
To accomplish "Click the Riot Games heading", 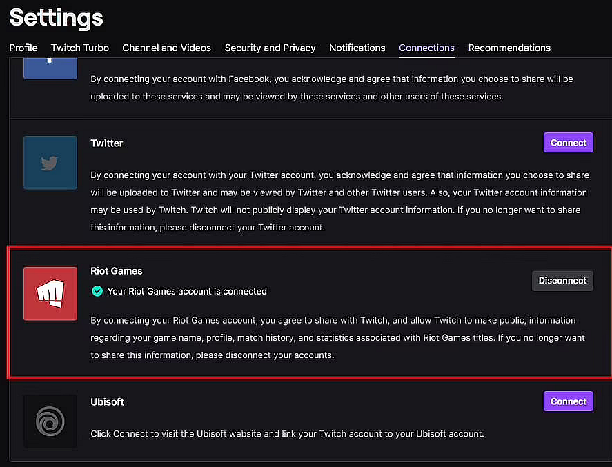I will point(117,271).
